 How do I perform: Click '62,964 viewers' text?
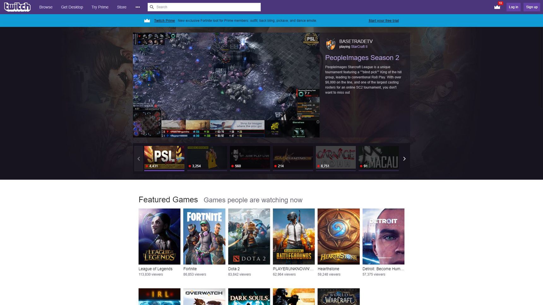click(x=284, y=274)
